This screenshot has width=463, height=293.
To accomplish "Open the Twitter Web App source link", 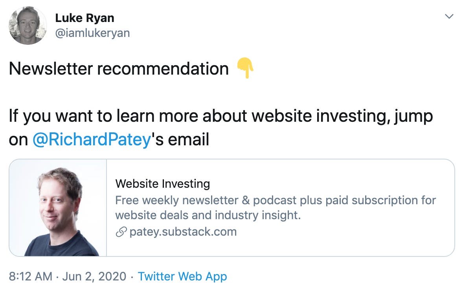I will pos(182,277).
